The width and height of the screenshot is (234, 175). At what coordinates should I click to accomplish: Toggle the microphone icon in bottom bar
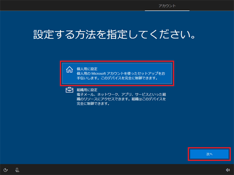pyautogui.click(x=17, y=170)
